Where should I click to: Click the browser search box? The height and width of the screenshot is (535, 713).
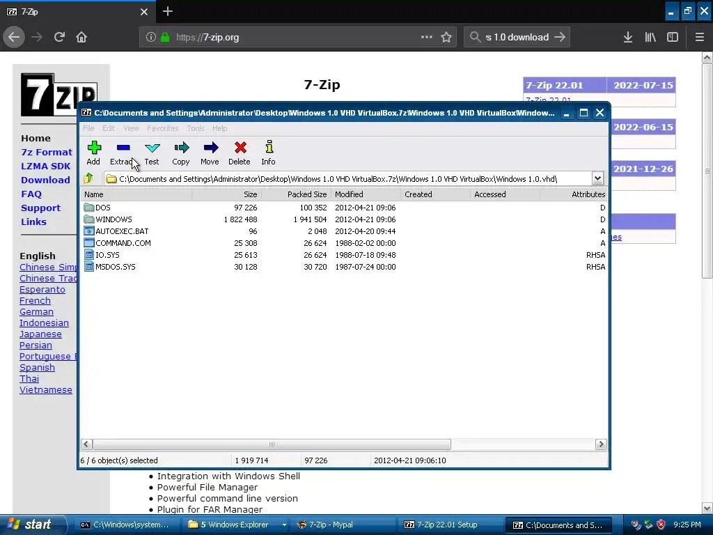(517, 38)
